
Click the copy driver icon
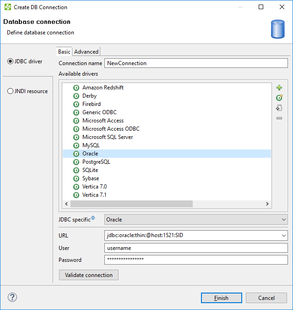tap(279, 108)
